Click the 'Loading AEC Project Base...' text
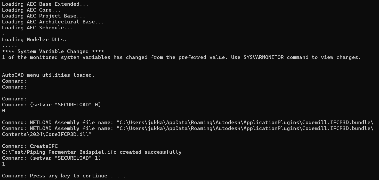Viewport: 379px width, 180px height. pyautogui.click(x=44, y=16)
